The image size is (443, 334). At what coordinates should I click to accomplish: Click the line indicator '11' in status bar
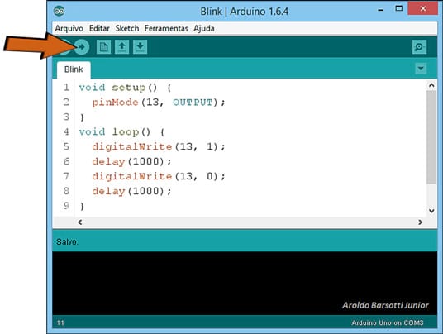pos(60,322)
